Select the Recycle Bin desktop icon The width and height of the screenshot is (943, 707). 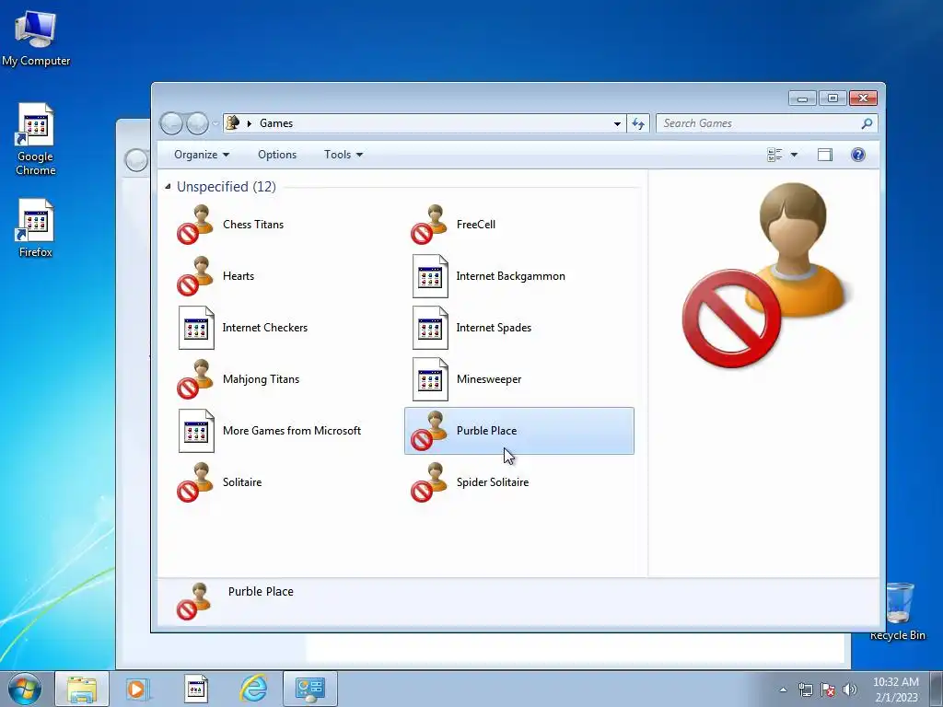[899, 611]
